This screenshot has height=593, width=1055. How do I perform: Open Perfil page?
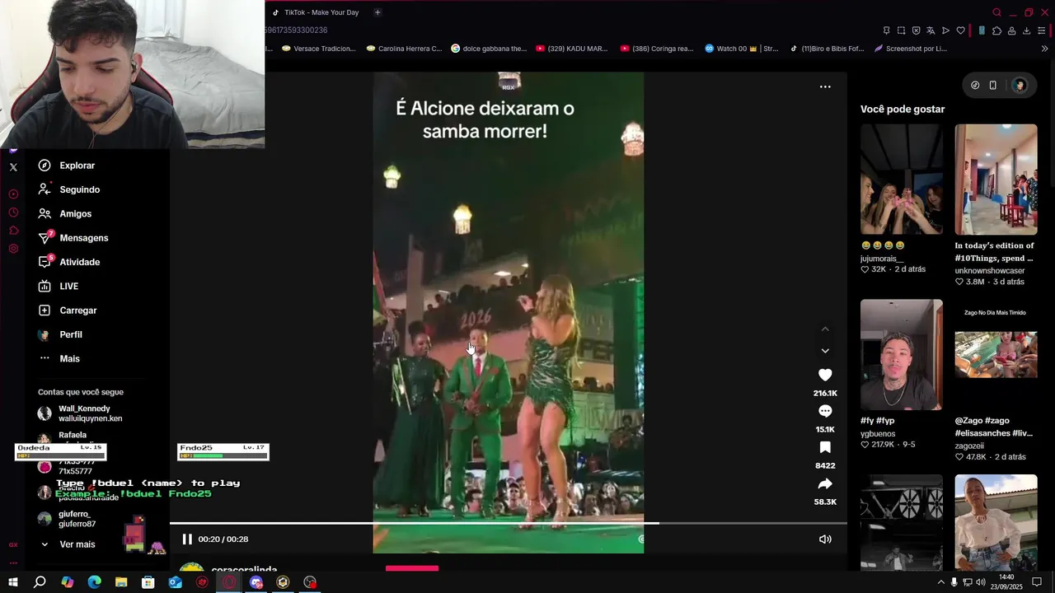click(x=59, y=334)
